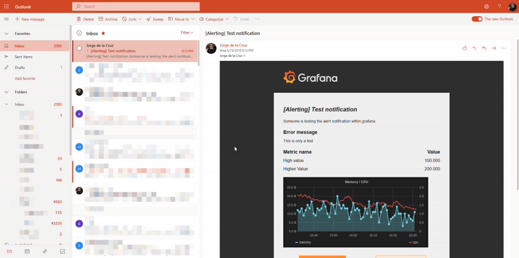Click the Undo button

coord(241,19)
